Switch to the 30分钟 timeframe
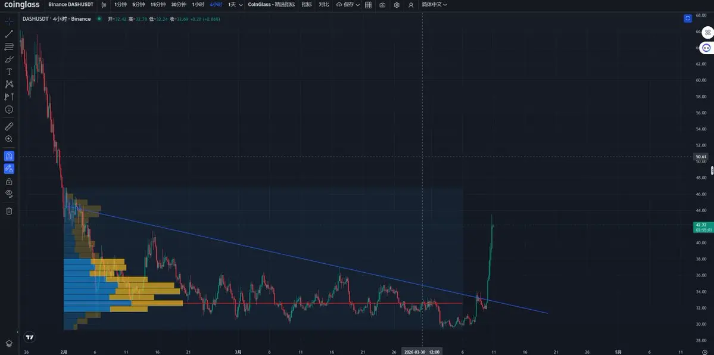 click(x=179, y=5)
